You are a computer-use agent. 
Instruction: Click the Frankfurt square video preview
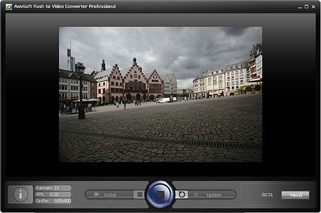point(160,95)
